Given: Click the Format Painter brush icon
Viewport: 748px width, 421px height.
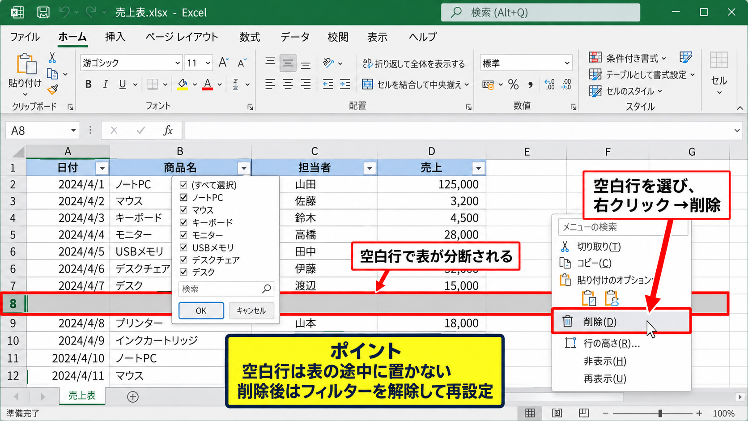Looking at the screenshot, I should point(53,90).
